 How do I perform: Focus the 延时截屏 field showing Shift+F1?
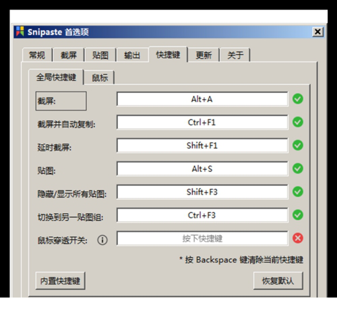[x=202, y=146]
